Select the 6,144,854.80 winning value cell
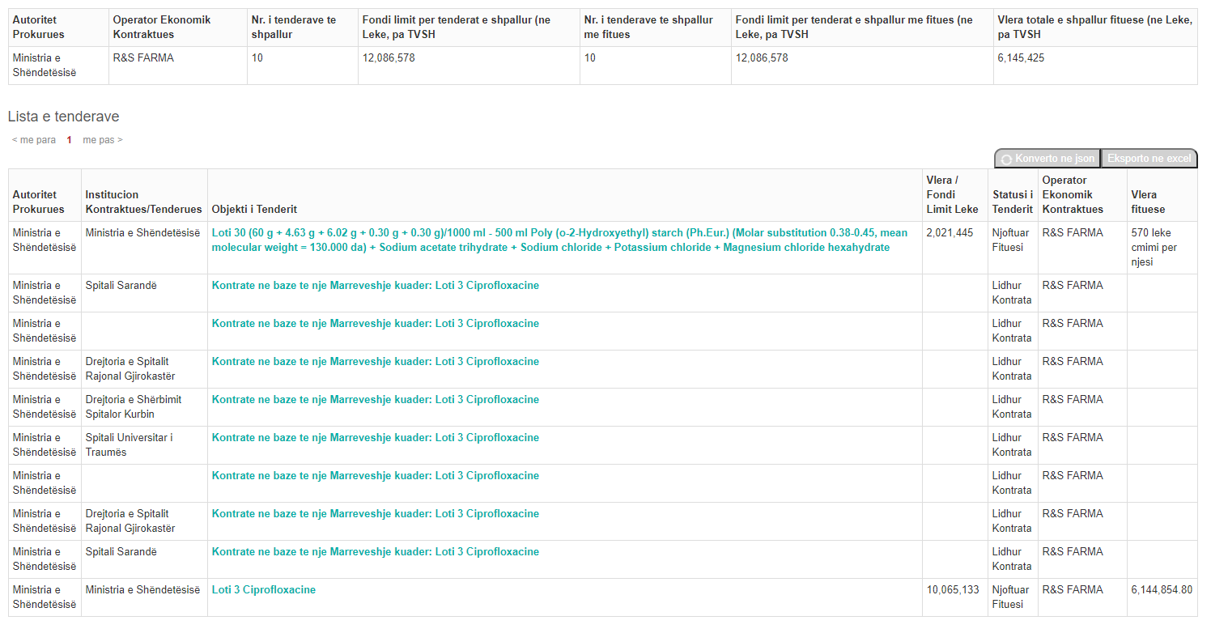The image size is (1211, 629). (1161, 590)
